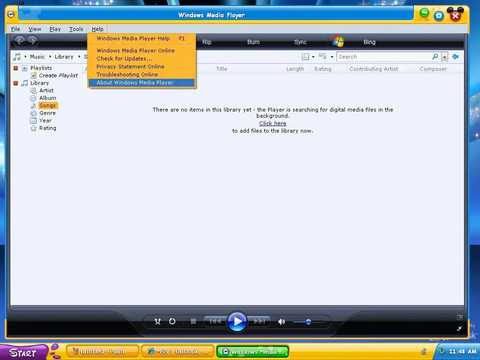
Task: Open the View menu
Action: [x=35, y=29]
